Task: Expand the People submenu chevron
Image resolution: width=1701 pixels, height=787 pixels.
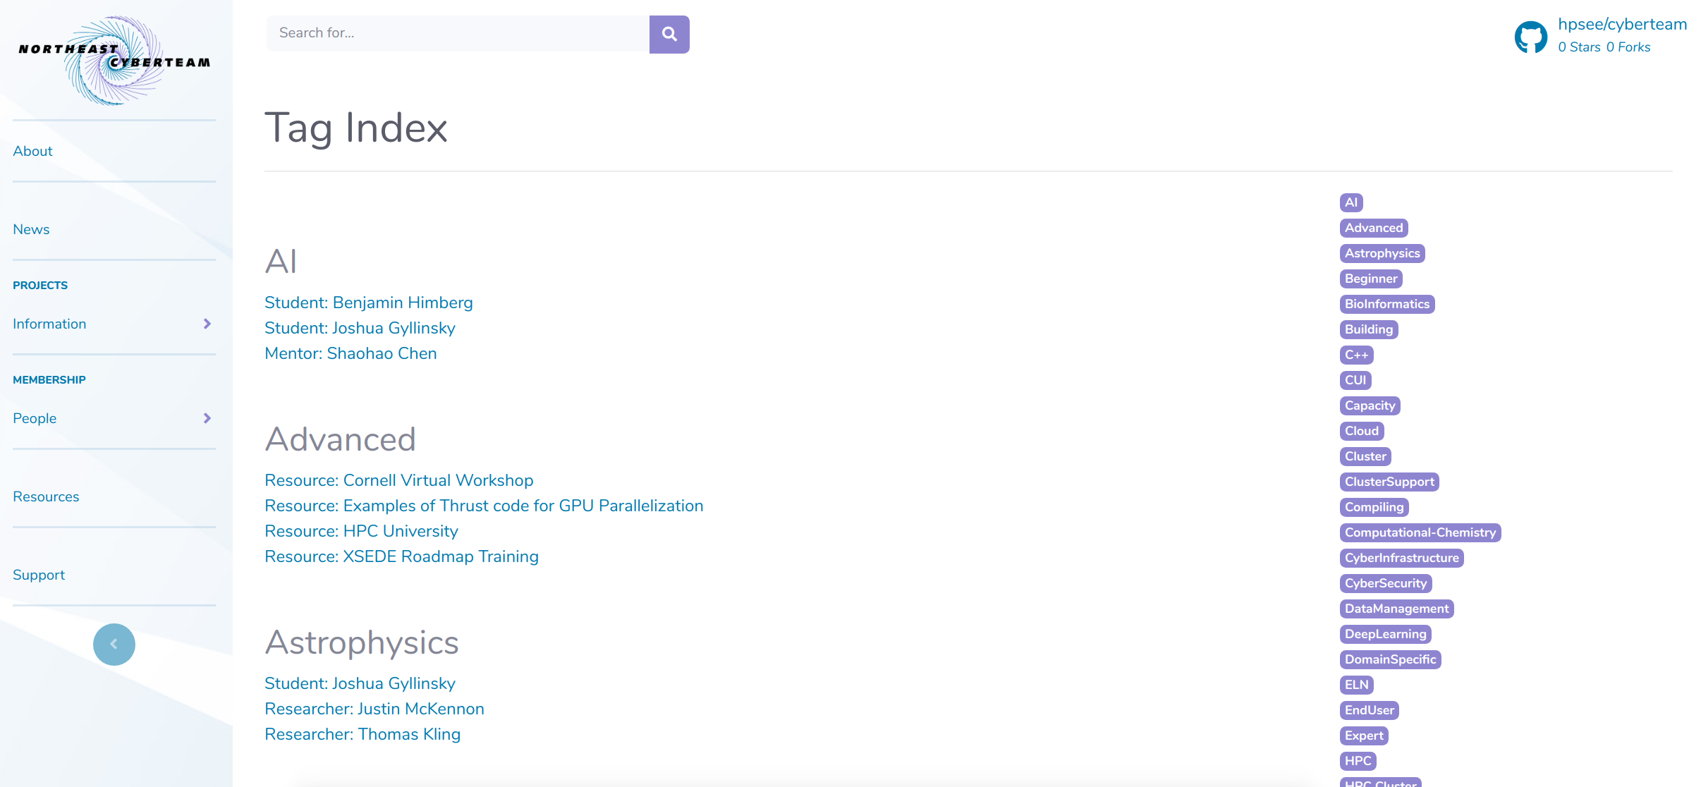Action: [x=207, y=418]
